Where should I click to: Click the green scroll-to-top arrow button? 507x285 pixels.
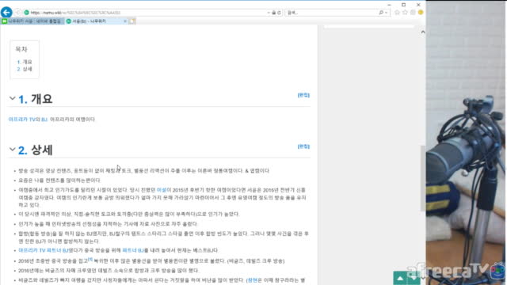[400, 279]
